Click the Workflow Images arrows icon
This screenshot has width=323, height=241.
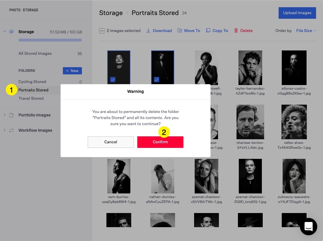pyautogui.click(x=12, y=130)
